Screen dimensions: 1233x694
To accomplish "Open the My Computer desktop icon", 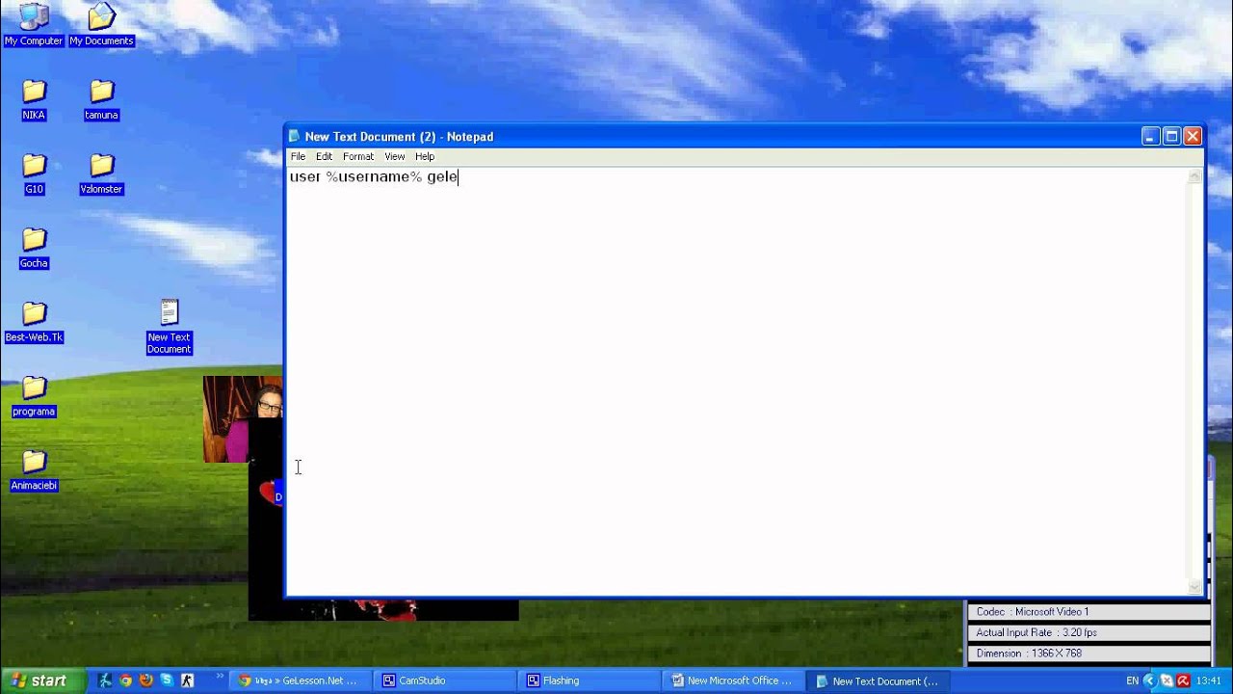I will pyautogui.click(x=34, y=24).
